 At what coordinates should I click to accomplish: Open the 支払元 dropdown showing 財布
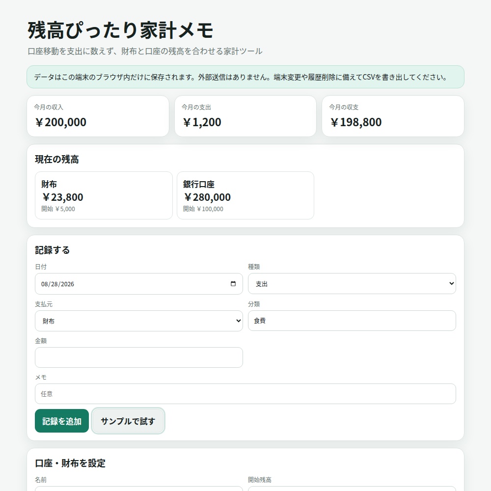coord(139,321)
